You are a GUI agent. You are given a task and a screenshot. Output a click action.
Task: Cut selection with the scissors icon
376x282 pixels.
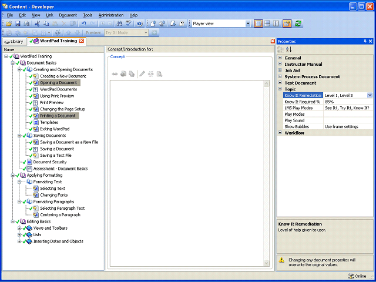[37, 23]
